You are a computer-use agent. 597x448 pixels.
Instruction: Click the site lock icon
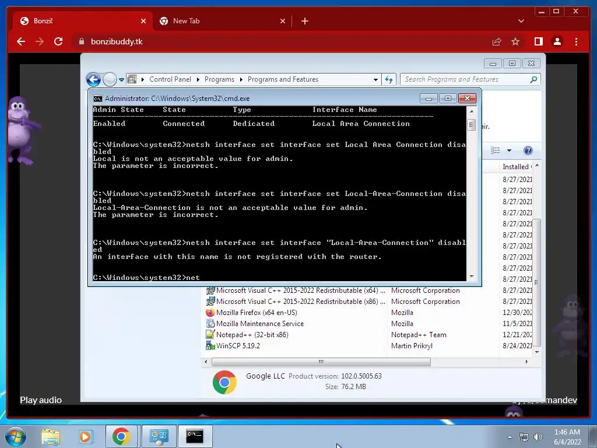(x=81, y=41)
